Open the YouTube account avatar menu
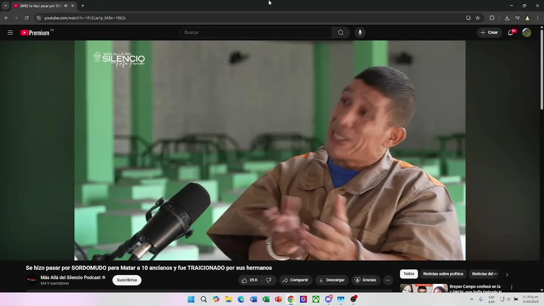Image resolution: width=544 pixels, height=306 pixels. coord(527,33)
